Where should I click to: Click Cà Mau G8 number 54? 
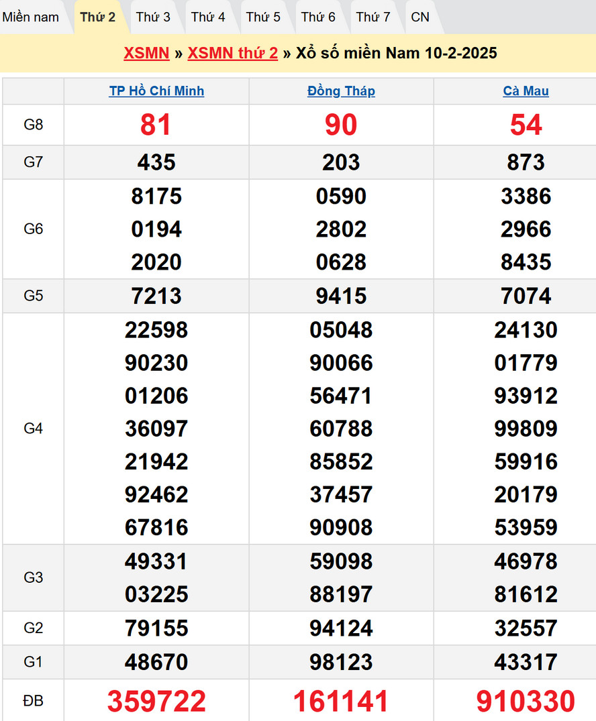pyautogui.click(x=526, y=125)
